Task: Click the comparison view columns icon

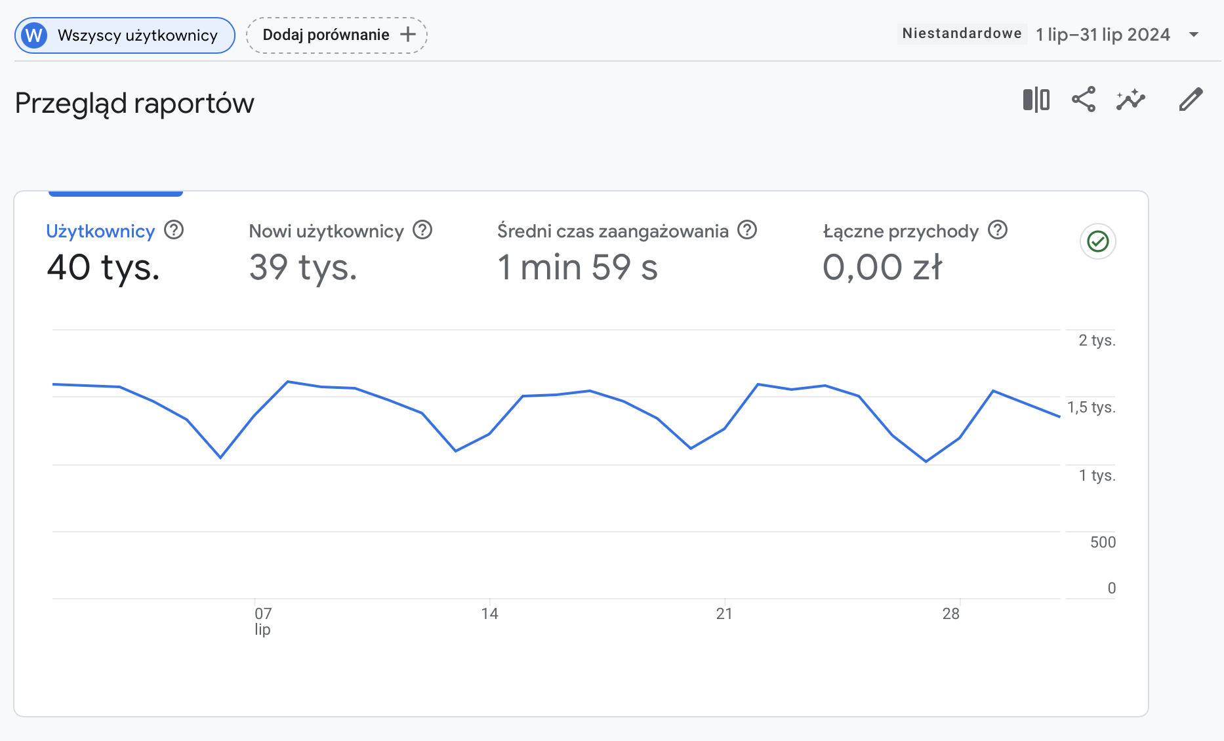Action: [1036, 100]
